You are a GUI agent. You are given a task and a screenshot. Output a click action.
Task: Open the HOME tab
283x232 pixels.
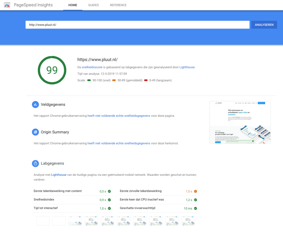[73, 5]
